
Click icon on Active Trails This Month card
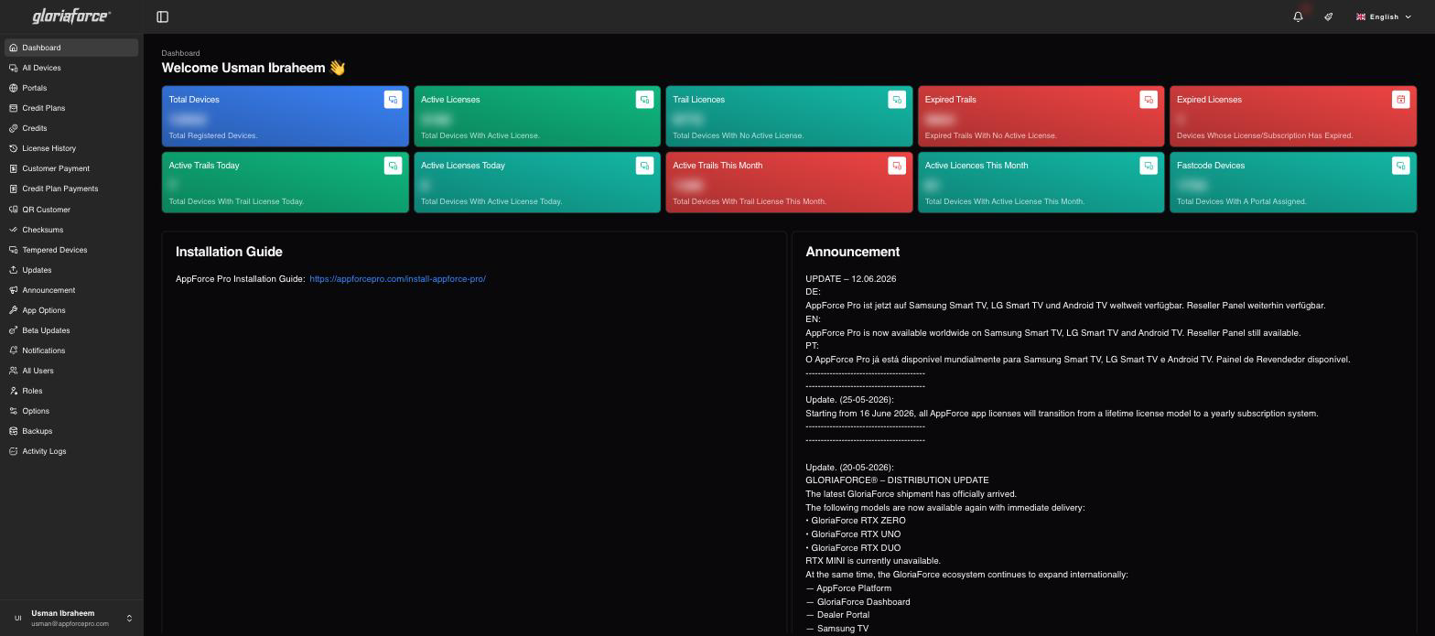coord(897,166)
